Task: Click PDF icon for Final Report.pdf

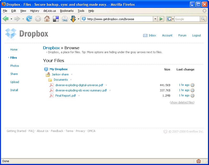Action: [52, 96]
